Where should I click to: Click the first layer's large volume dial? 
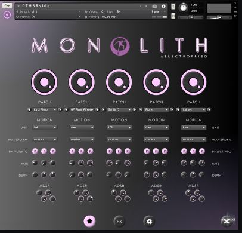click(44, 82)
